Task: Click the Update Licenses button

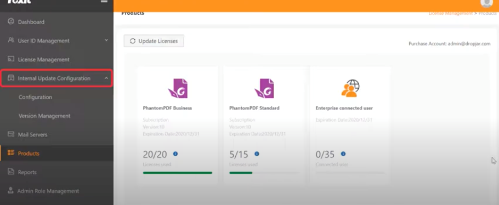Action: (x=154, y=41)
